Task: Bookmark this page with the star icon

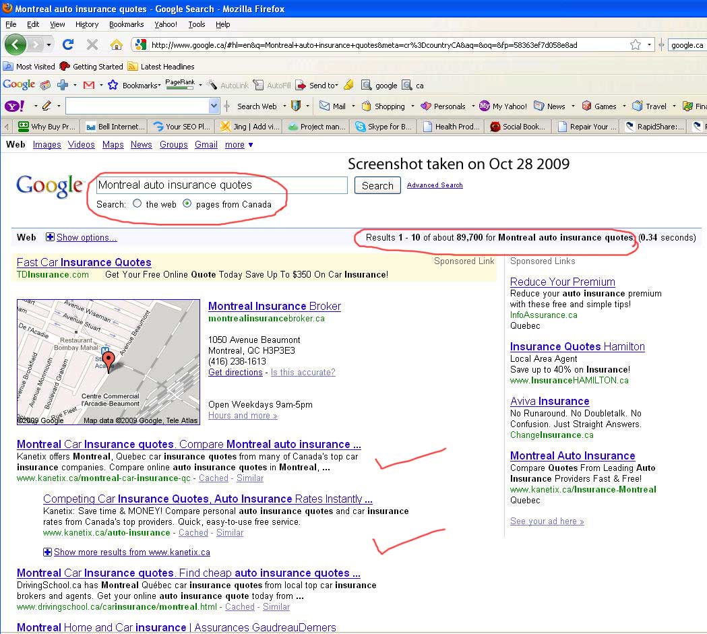Action: [636, 45]
